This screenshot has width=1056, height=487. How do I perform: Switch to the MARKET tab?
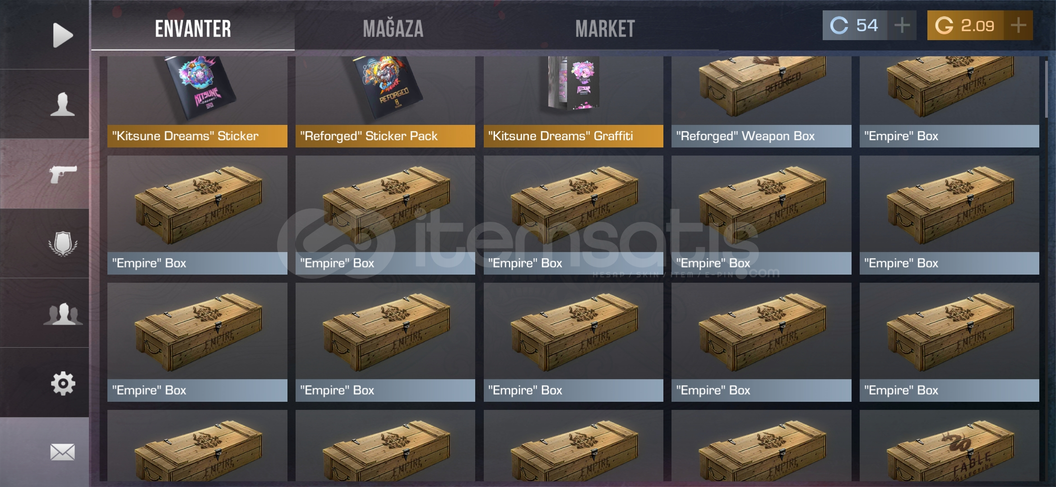[605, 29]
